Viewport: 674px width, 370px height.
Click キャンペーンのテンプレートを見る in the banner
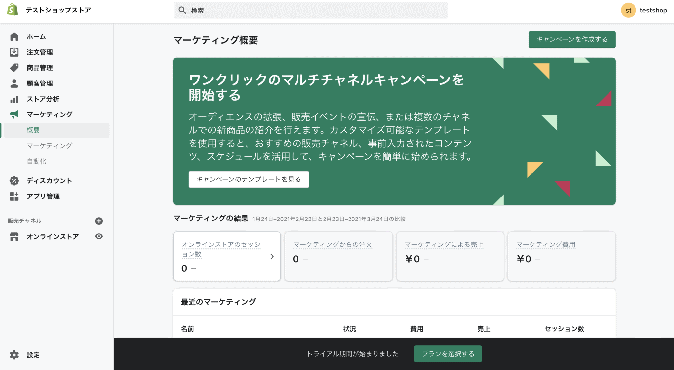(248, 179)
